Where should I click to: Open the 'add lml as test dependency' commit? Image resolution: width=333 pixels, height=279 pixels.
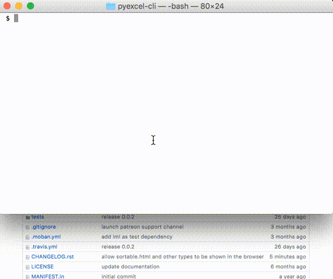(137, 237)
